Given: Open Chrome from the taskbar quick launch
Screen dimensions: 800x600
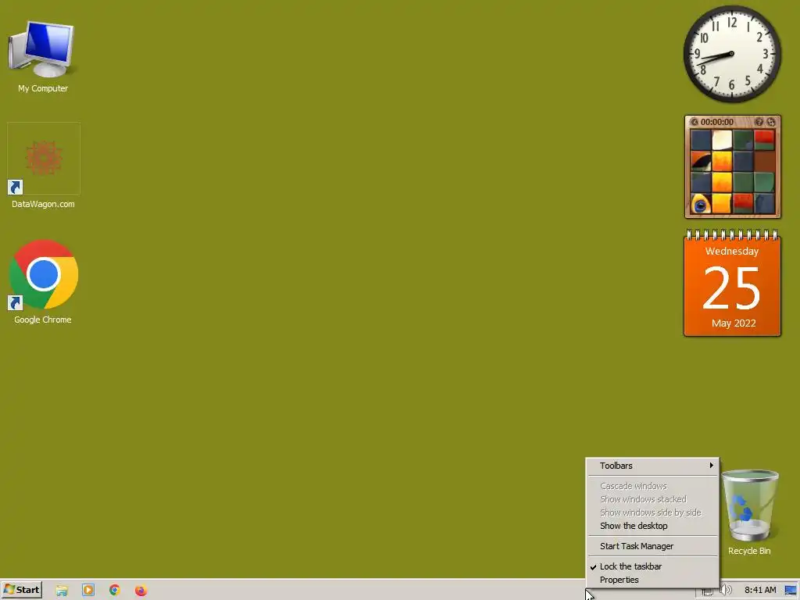Looking at the screenshot, I should pos(115,591).
